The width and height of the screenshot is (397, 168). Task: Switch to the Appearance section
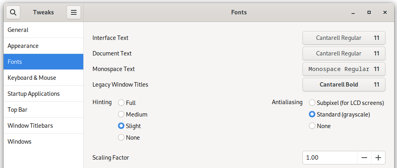pyautogui.click(x=43, y=46)
